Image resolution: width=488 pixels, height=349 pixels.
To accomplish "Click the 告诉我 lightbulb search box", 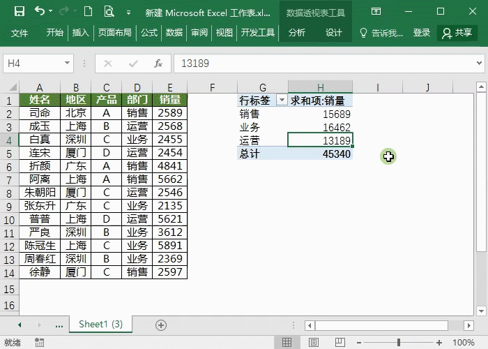I will 381,33.
